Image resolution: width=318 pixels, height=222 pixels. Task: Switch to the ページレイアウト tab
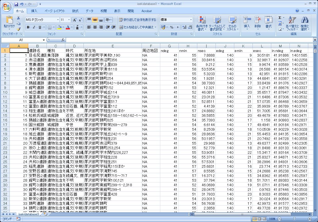(55, 11)
